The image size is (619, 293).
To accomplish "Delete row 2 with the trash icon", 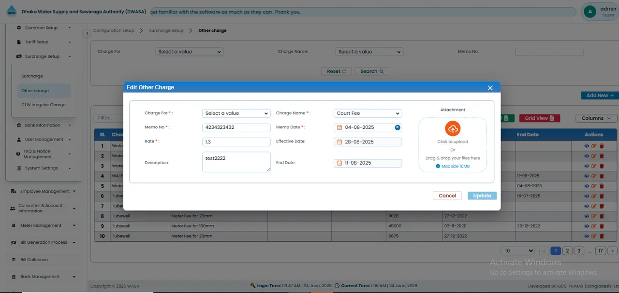I will click(602, 156).
